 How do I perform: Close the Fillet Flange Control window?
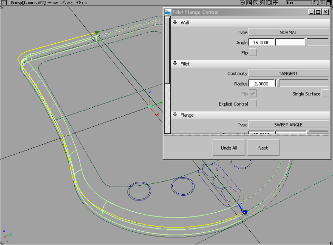325,12
